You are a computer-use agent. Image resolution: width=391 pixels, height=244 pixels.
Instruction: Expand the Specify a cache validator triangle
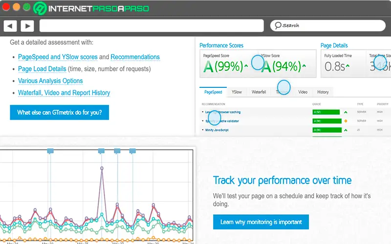click(203, 121)
